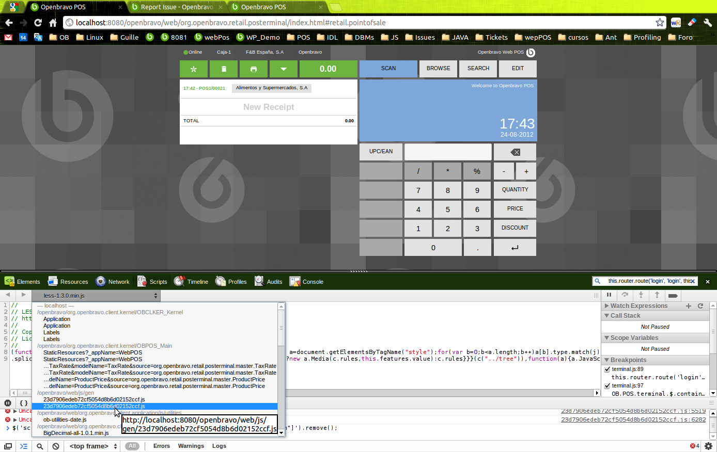Click the browser reload button
The image size is (717, 452).
[38, 23]
